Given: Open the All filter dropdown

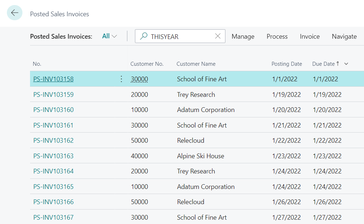Looking at the screenshot, I should point(109,36).
